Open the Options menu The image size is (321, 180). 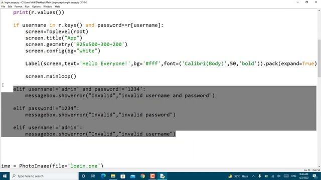click(36, 6)
